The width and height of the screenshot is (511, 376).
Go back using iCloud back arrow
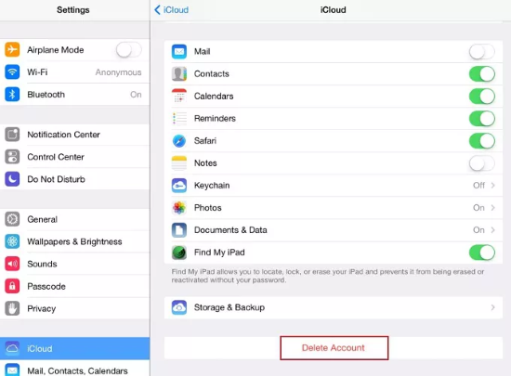[172, 10]
